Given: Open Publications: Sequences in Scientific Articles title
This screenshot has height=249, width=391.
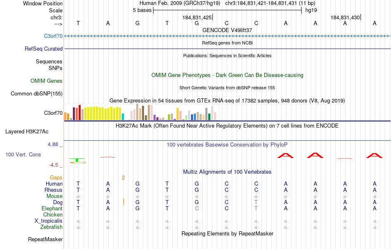Looking at the screenshot, I should pos(227,56).
